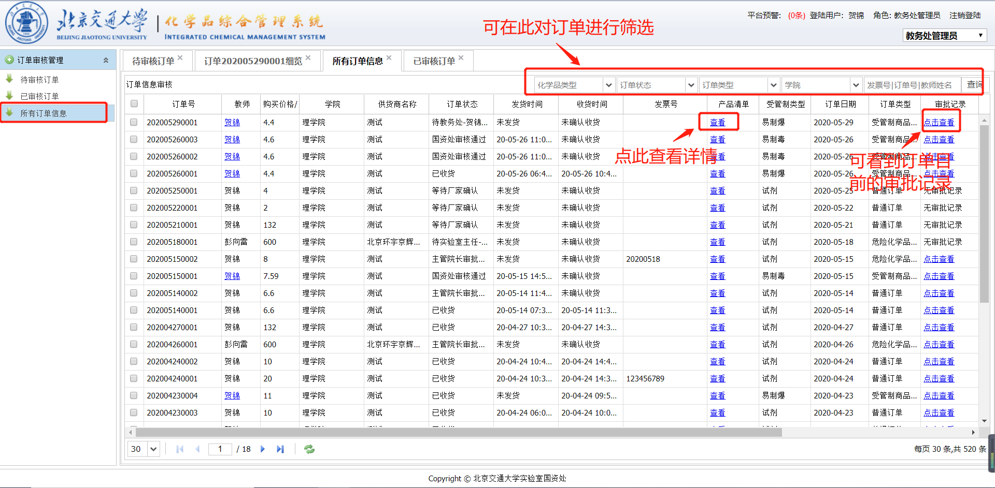
Task: Select all orders with header checkbox
Action: (x=134, y=104)
